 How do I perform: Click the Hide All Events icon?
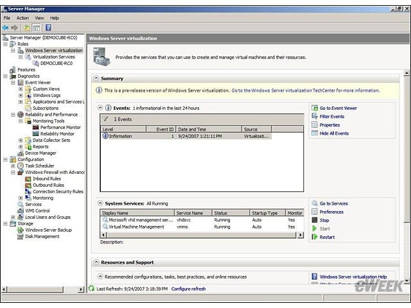click(315, 133)
